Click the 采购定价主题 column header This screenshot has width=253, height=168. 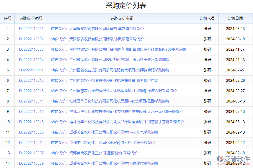point(122,18)
